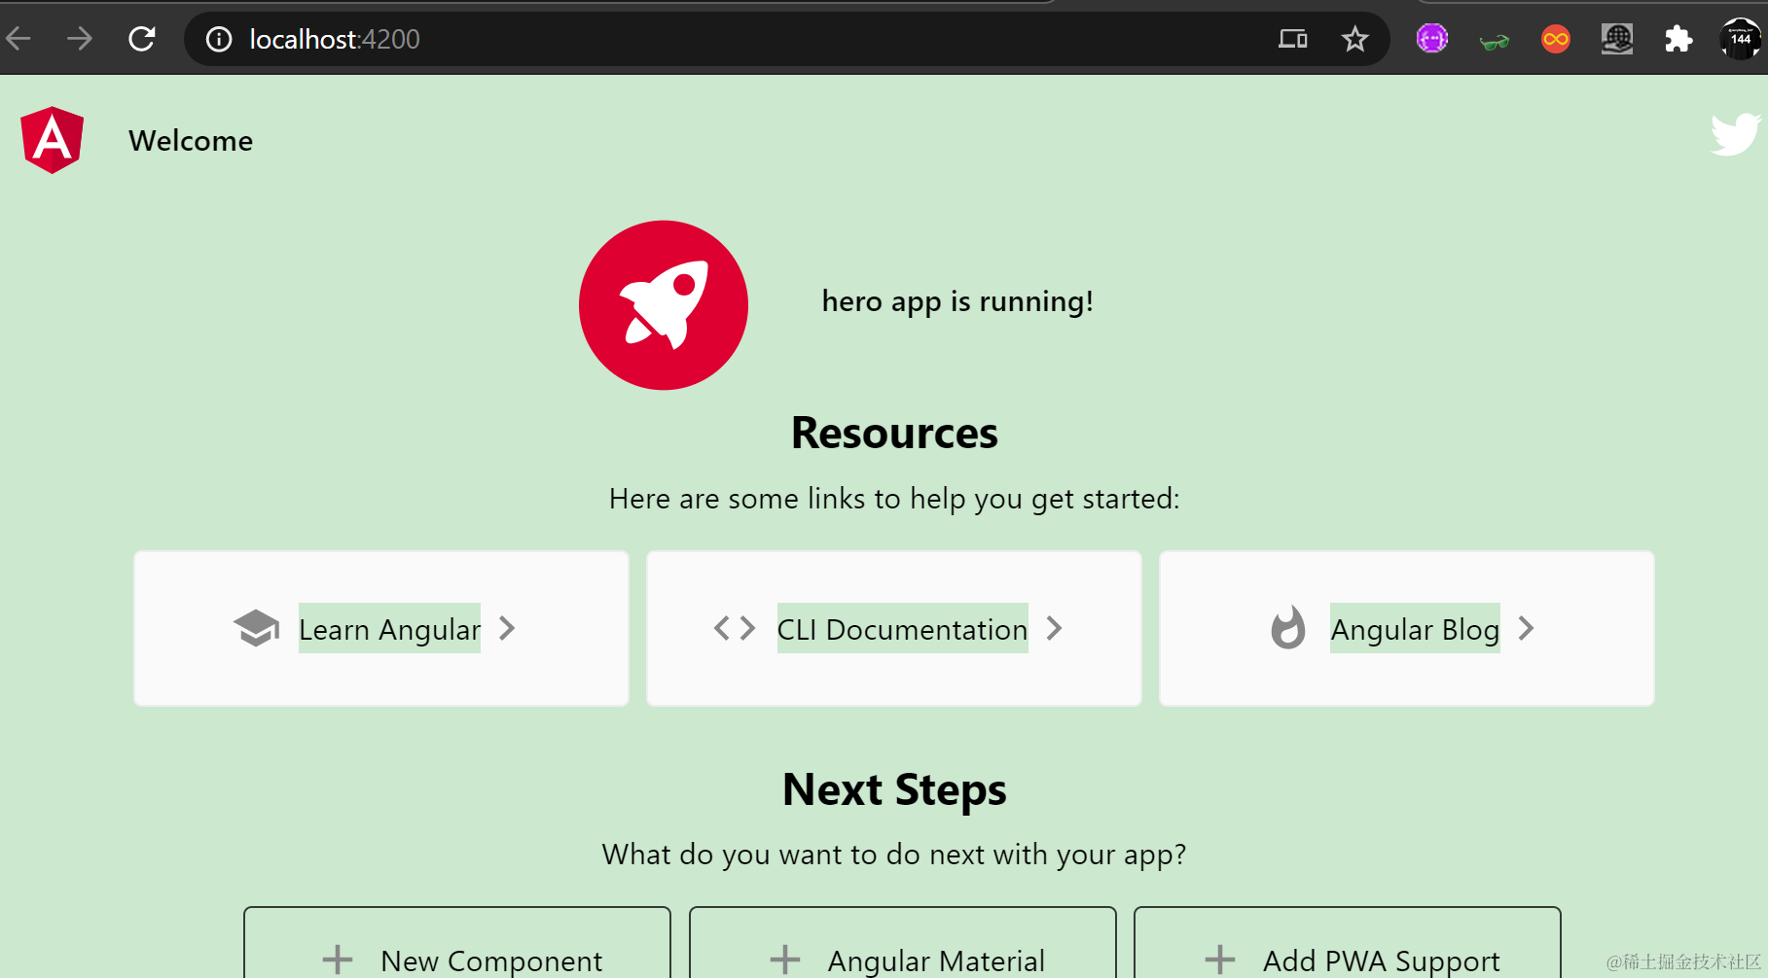Open the orange infinity extension icon

[1556, 39]
